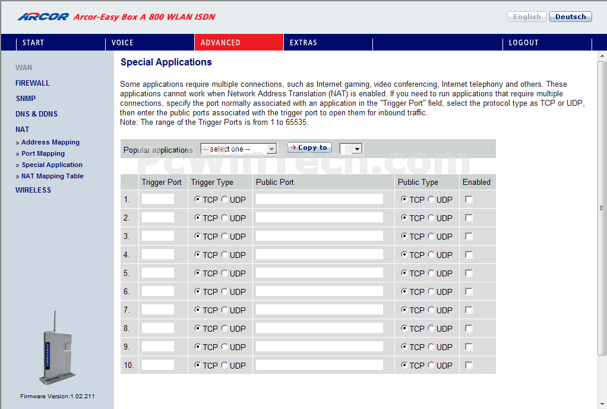Enable the rule in row 9

pos(469,347)
